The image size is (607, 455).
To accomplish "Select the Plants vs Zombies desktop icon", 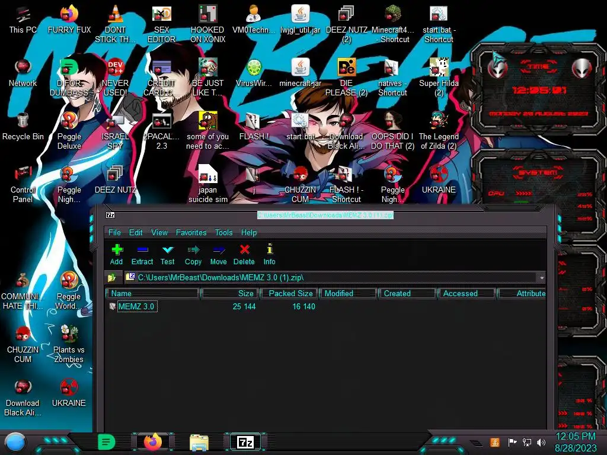I will click(69, 344).
